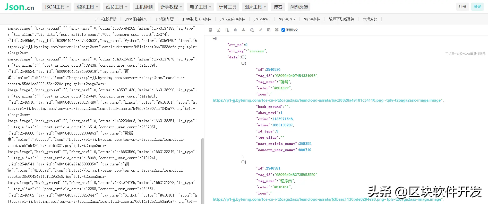The width and height of the screenshot is (488, 204).
Task: Click the 63baec1130bde0284e98.png icon URL link
Action: [327, 199]
